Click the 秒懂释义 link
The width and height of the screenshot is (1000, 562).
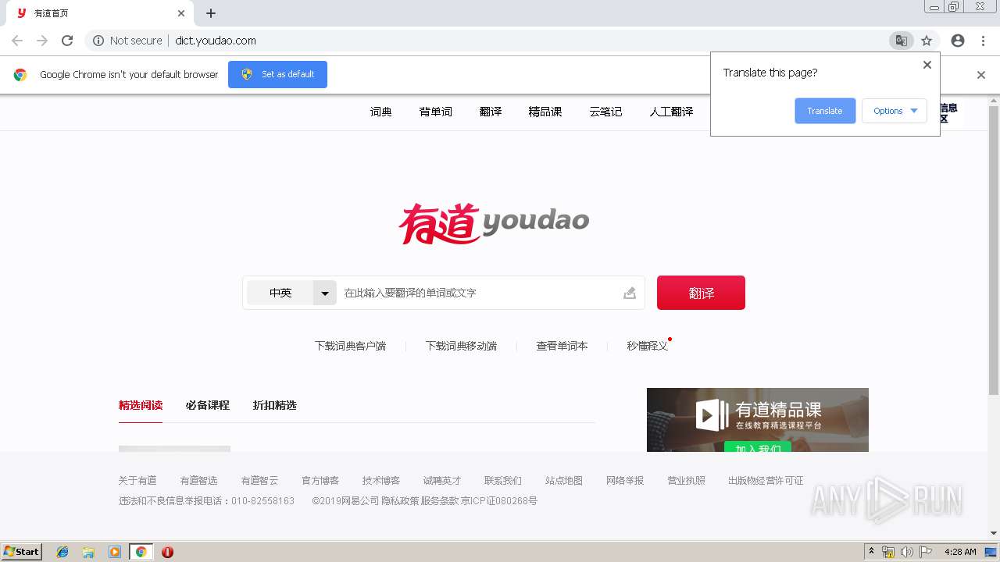pos(648,346)
